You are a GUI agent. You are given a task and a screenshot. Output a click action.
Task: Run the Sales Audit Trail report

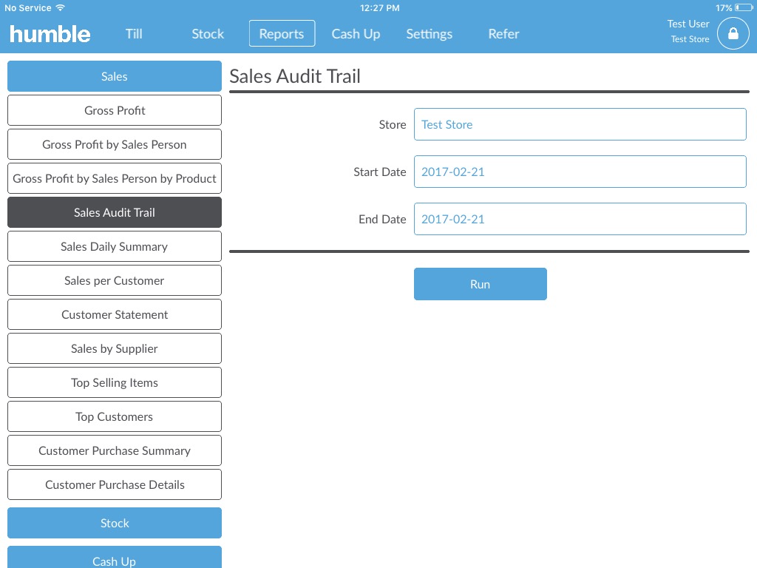point(481,284)
